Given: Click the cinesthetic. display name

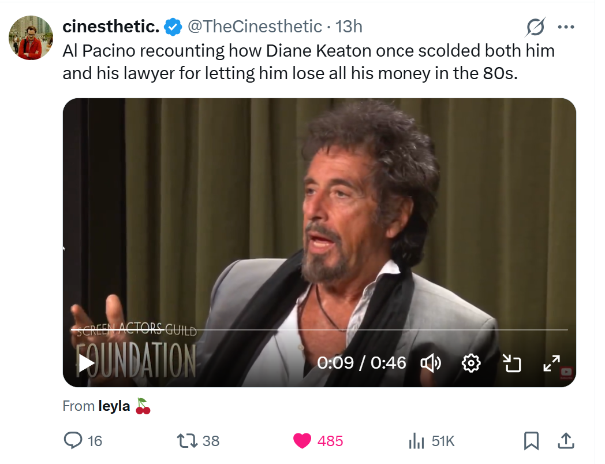Looking at the screenshot, I should [110, 26].
